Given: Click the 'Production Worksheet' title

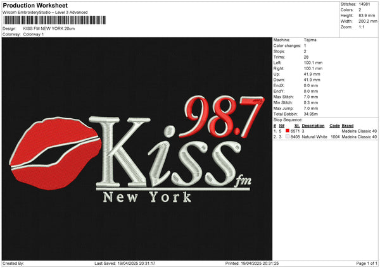Looking at the screenshot, I should pyautogui.click(x=35, y=5).
